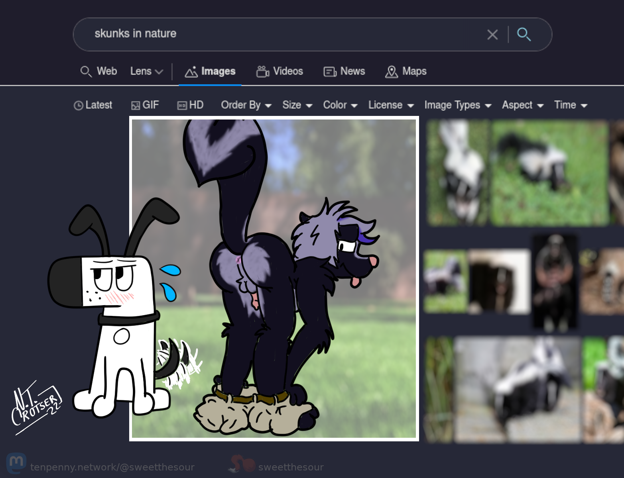Clear the search query with the X icon
The width and height of the screenshot is (624, 478).
click(x=492, y=35)
